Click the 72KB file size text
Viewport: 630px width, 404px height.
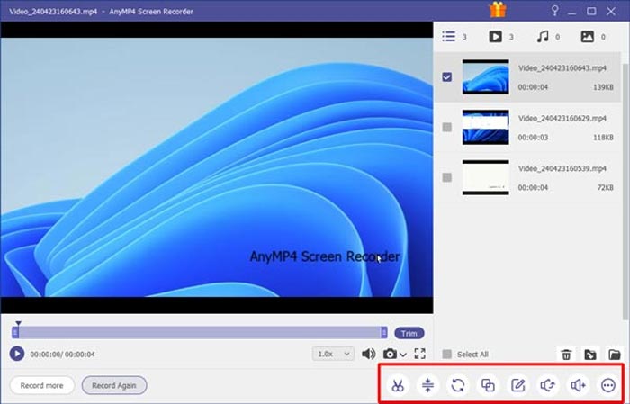click(606, 187)
